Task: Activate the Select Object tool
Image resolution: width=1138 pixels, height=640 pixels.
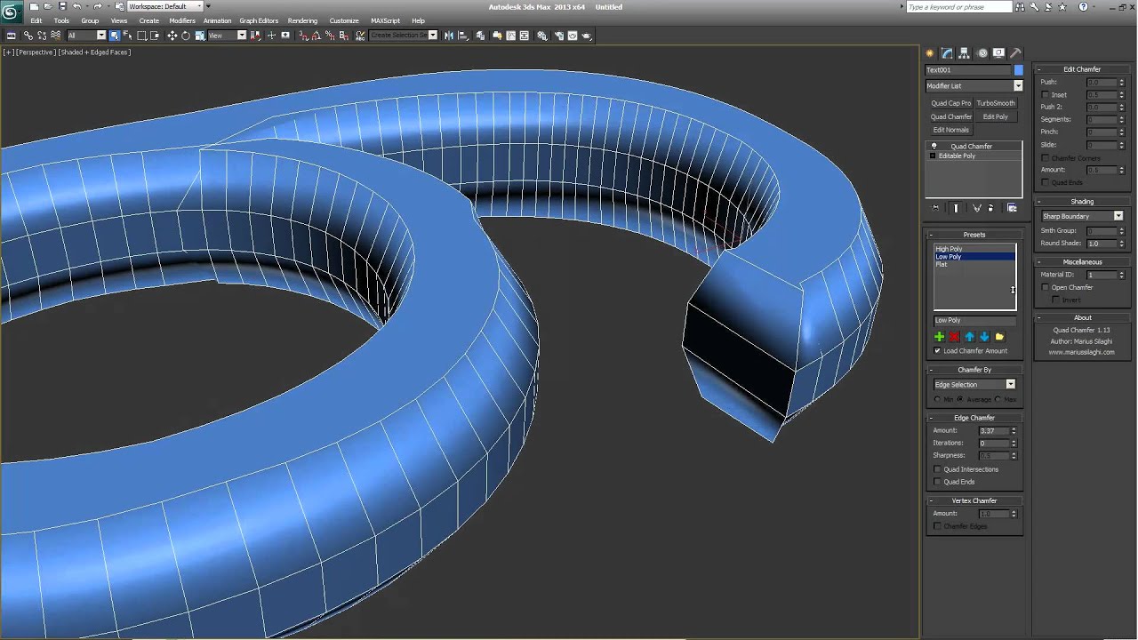Action: [x=114, y=36]
